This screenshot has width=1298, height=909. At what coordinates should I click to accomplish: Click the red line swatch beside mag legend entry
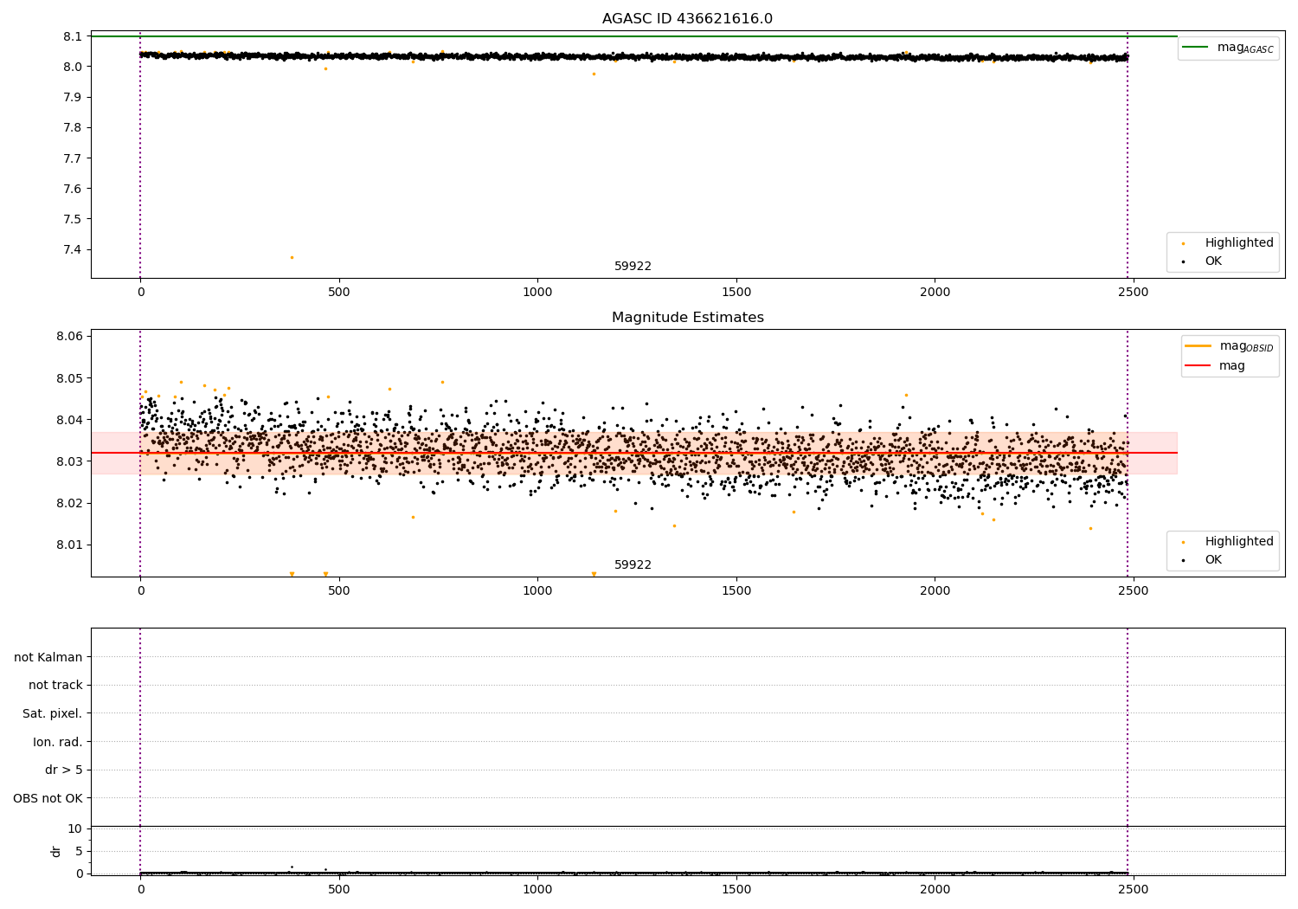click(1198, 366)
